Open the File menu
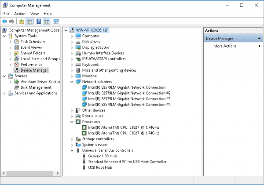Viewport: 264px width, 185px height. point(6,14)
